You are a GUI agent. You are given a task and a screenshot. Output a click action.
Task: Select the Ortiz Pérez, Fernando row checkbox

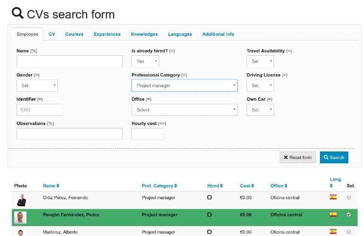click(349, 197)
